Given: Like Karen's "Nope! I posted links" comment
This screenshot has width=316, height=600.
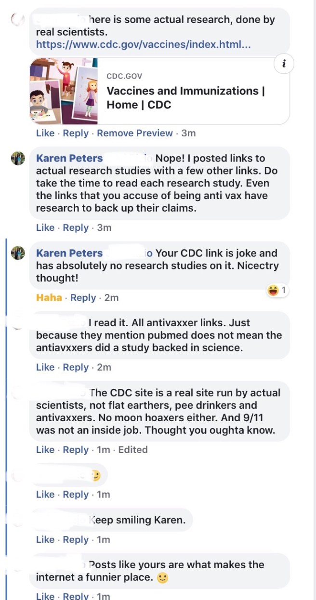Looking at the screenshot, I should click(45, 227).
